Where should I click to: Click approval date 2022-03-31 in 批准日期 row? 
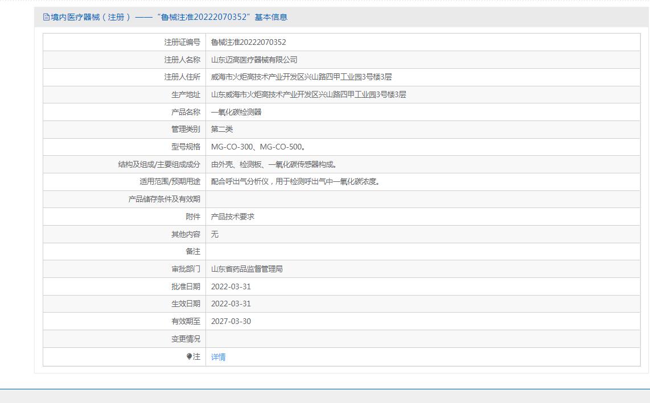pos(231,286)
